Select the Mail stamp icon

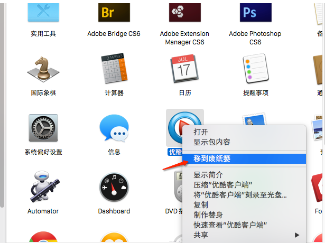coord(254,119)
